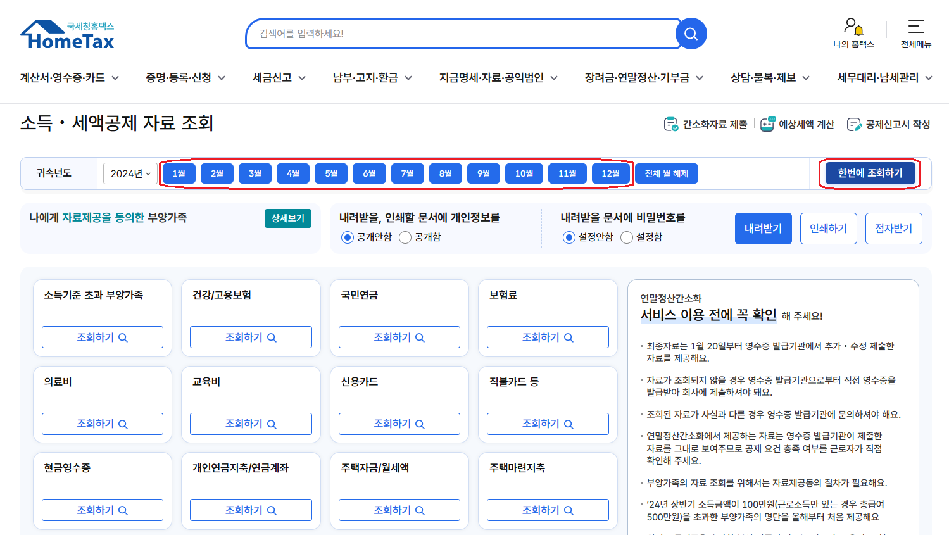
Task: Click the 간소화자료 제출 icon
Action: [671, 124]
